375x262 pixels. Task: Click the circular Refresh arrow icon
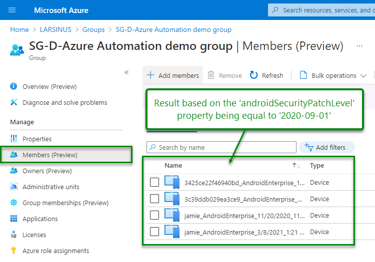(x=253, y=75)
